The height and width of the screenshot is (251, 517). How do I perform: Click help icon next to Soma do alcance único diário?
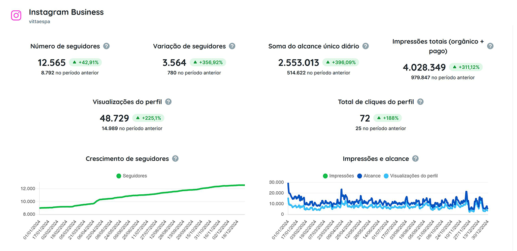(x=366, y=46)
